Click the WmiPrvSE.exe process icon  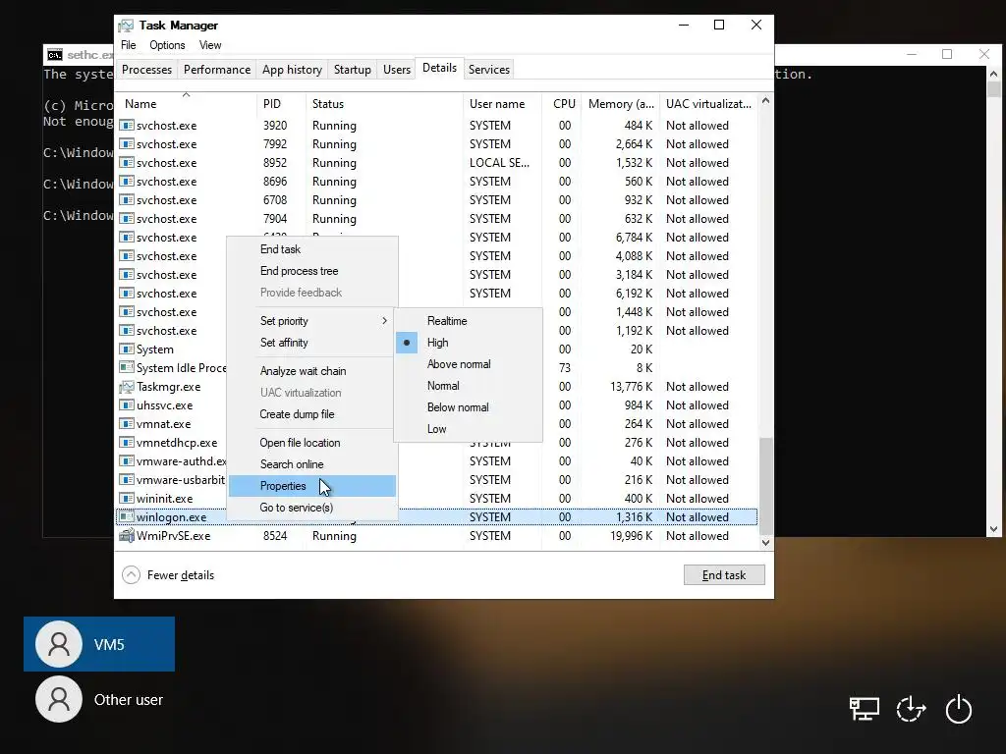click(x=127, y=536)
